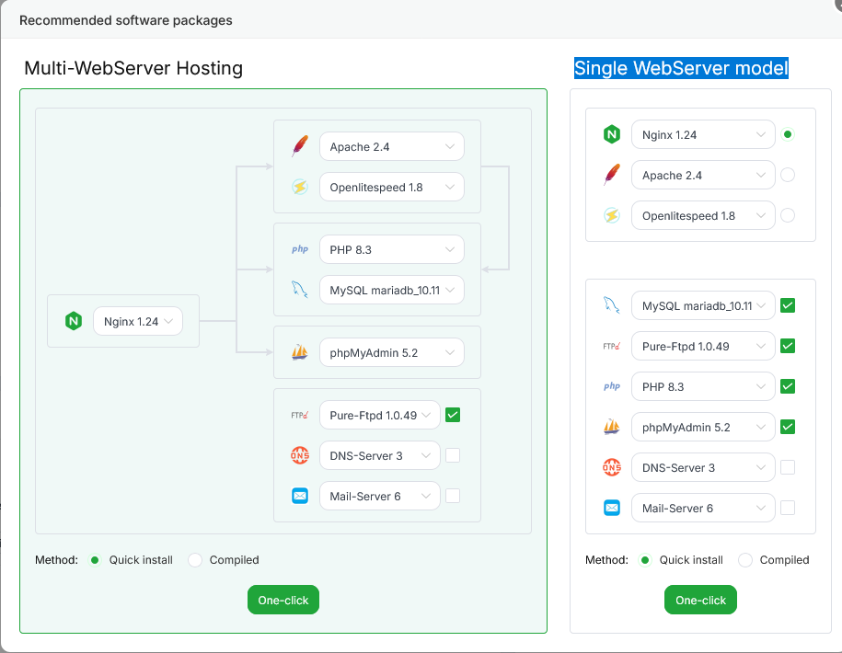Enable Mail-Server 6 checkbox in Multi-WebServer Hosting
Screen dimensions: 842x653
pos(453,496)
